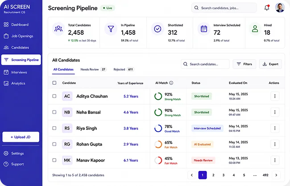
Task: Open Support in sidebar
Action: click(x=14, y=164)
